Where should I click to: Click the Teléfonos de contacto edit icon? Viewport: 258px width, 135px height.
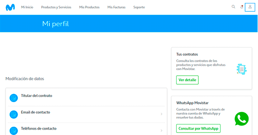(14, 131)
